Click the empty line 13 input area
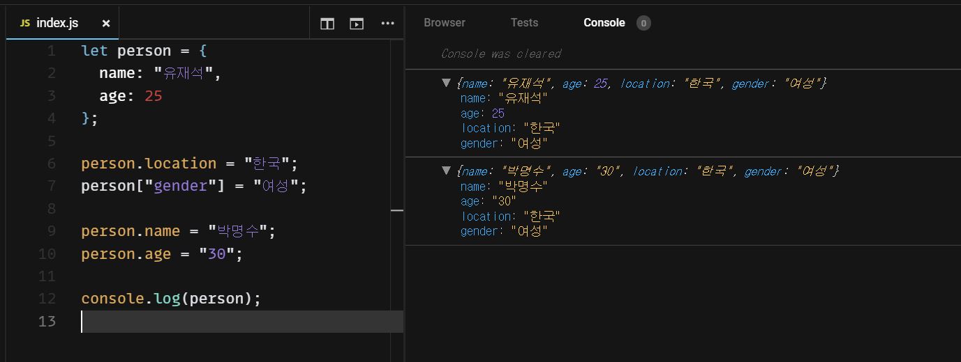Screen dimensions: 961x362 point(242,322)
